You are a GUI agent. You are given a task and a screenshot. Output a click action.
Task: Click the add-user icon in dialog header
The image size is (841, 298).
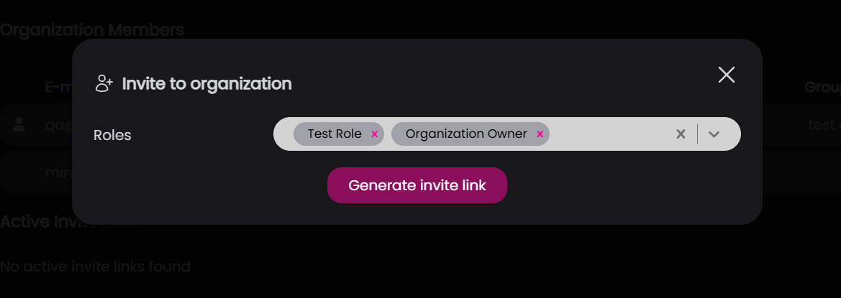coord(104,83)
